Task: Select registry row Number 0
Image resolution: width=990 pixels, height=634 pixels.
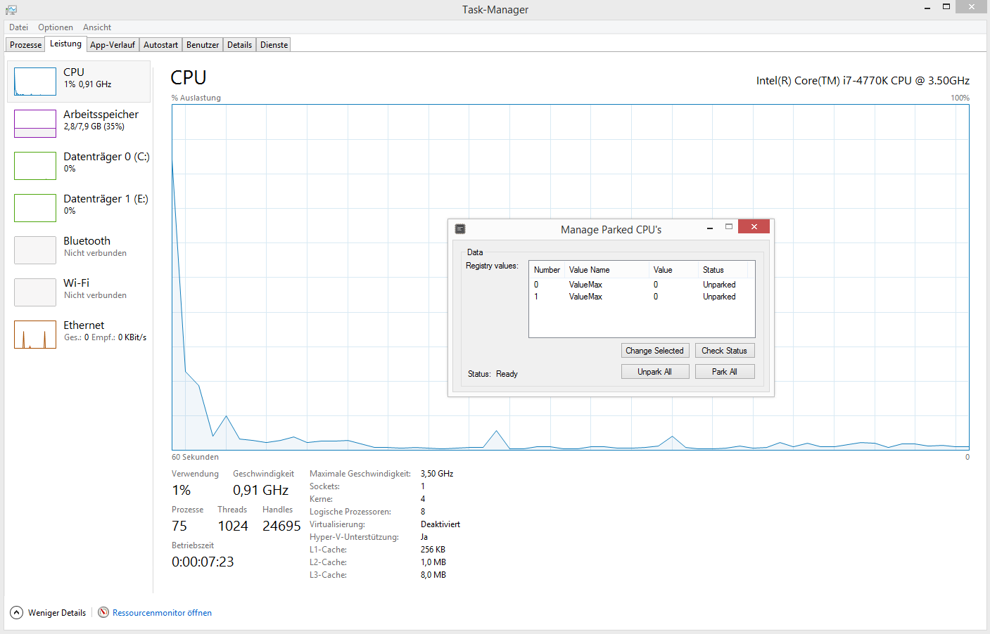Action: (x=642, y=285)
